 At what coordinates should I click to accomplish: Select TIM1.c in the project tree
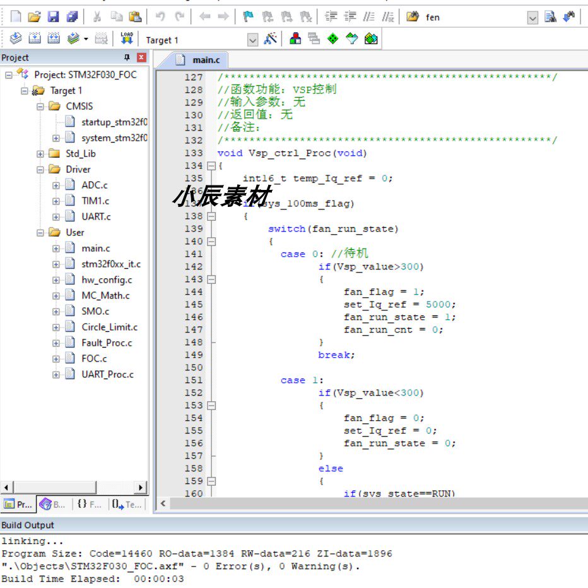[95, 201]
